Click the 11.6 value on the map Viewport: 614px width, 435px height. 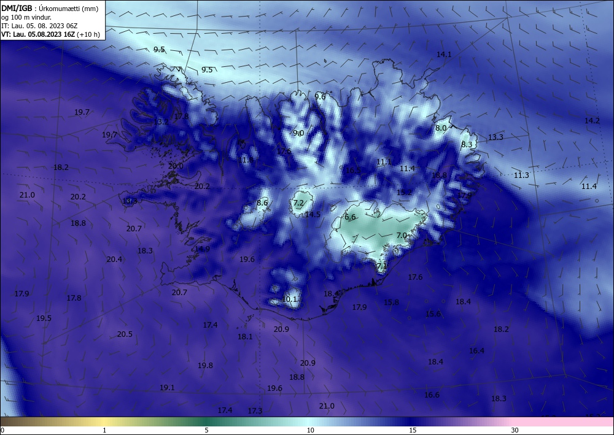click(x=246, y=160)
